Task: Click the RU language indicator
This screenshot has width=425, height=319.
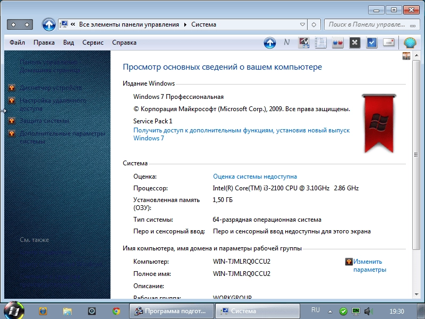Action: (x=316, y=310)
